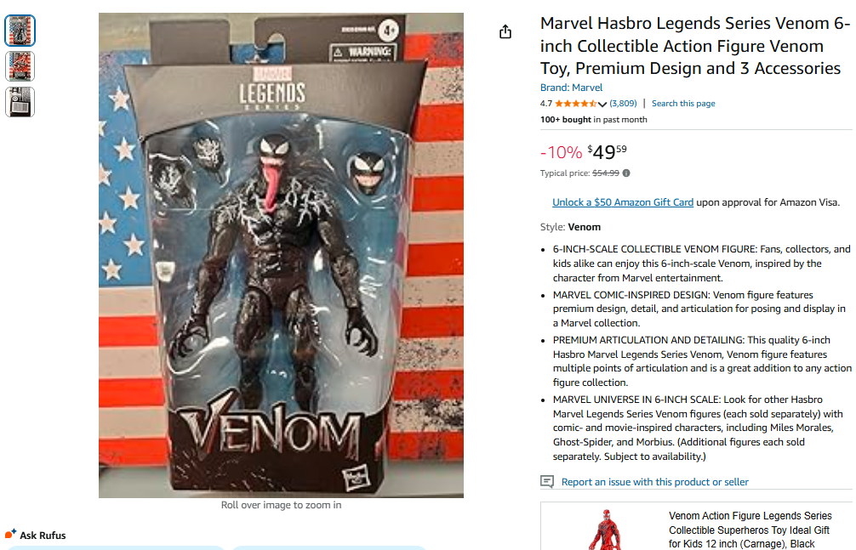Open the typical price info icon
The width and height of the screenshot is (856, 550).
coord(626,173)
